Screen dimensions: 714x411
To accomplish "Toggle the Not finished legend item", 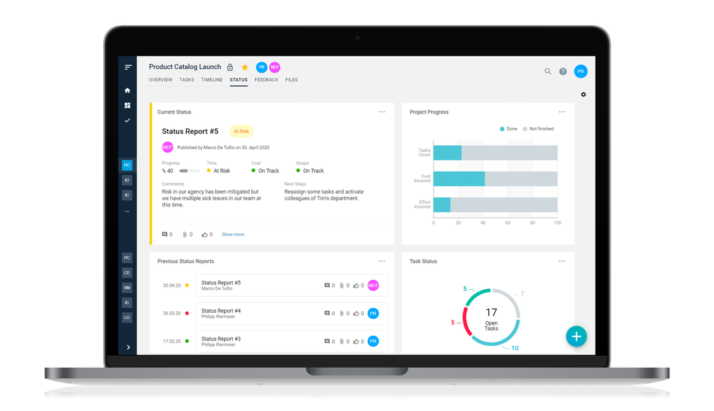I will tap(538, 129).
